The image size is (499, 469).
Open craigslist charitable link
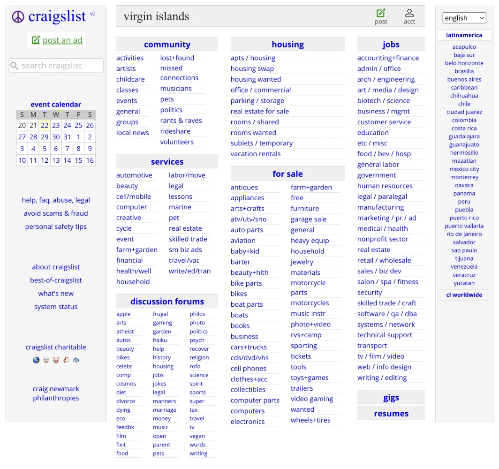pyautogui.click(x=56, y=347)
